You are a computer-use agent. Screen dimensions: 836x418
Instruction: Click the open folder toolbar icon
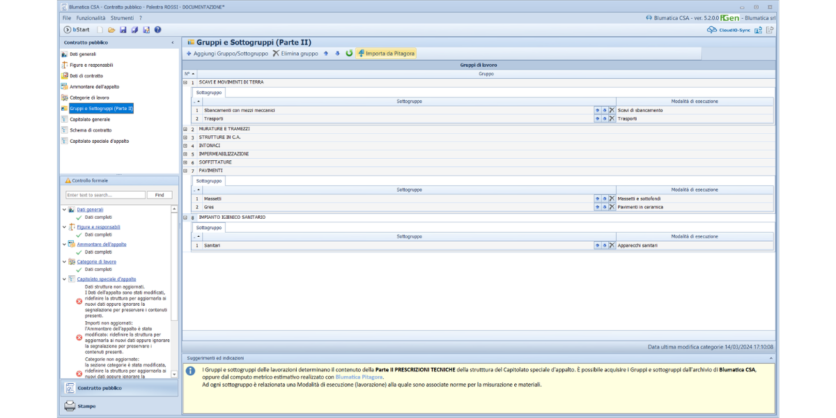click(111, 30)
